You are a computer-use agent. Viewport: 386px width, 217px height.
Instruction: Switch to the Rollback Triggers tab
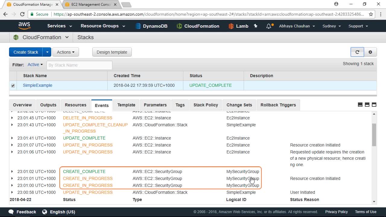(278, 105)
